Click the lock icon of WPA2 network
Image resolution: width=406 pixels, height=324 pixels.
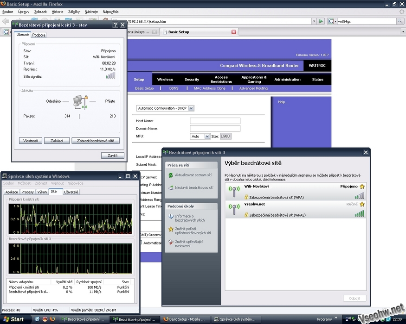(x=246, y=215)
